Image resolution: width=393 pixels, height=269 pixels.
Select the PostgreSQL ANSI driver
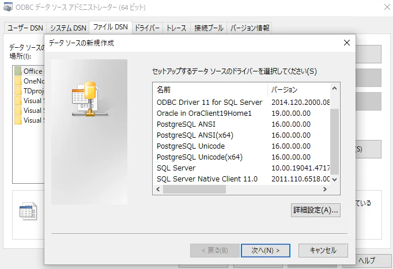186,124
